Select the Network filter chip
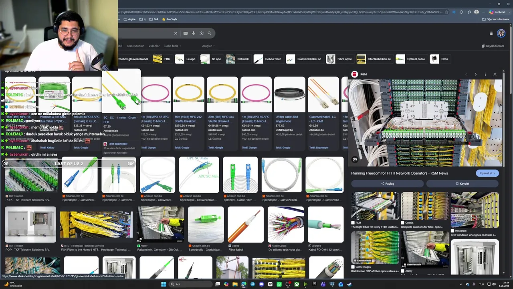The width and height of the screenshot is (513, 289). (x=238, y=59)
